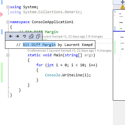Click the green bar in scroll map
The height and width of the screenshot is (125, 125).
[x=115, y=47]
